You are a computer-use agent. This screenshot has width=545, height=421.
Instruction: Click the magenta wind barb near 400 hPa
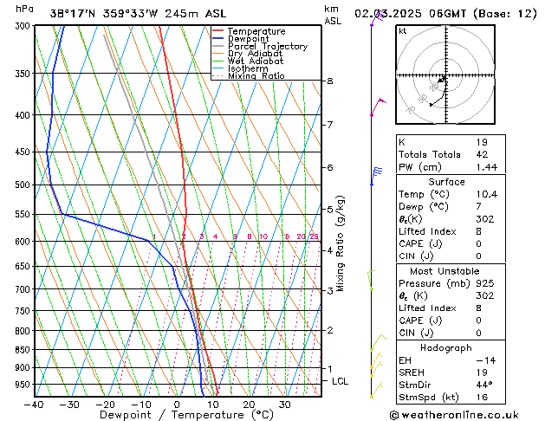coord(376,107)
